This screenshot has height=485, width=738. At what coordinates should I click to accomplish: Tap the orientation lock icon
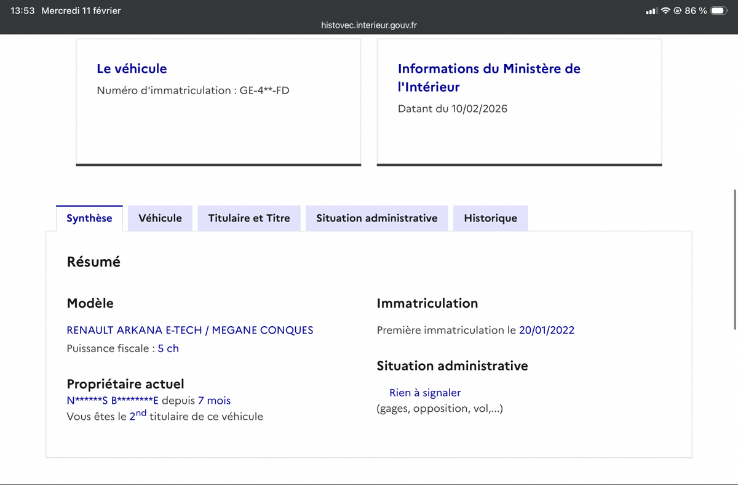click(x=678, y=11)
